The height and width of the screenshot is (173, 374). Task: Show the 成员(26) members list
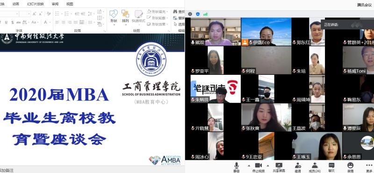315,167
